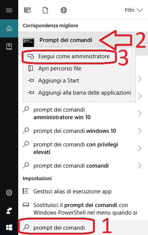Screen dimensions: 148x235
Task: Select the Home icon in sidebar
Action: click(x=9, y=28)
